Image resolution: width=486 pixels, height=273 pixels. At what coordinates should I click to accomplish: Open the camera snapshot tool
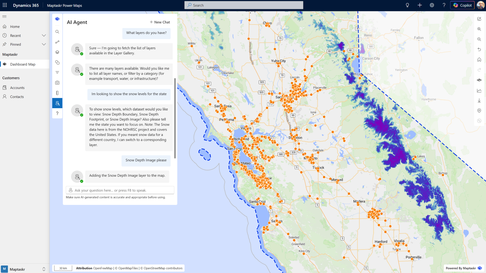(x=57, y=83)
